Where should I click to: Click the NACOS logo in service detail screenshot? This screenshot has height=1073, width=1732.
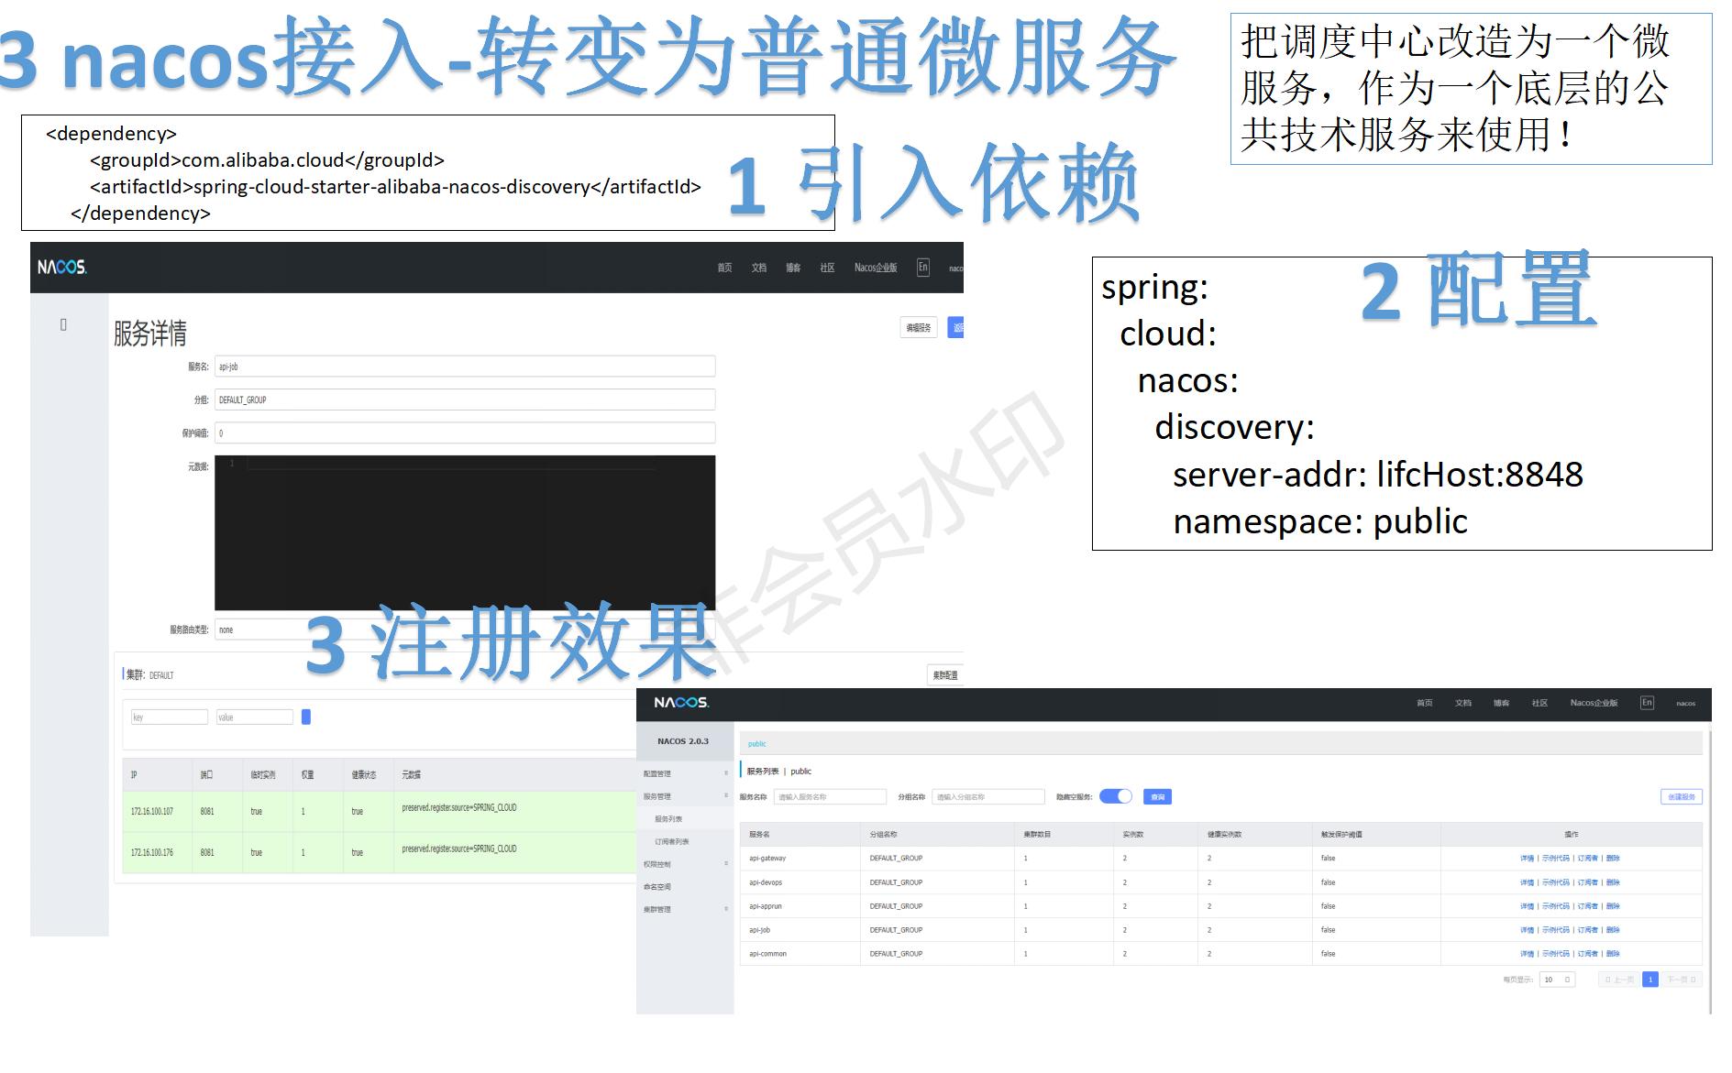click(61, 267)
